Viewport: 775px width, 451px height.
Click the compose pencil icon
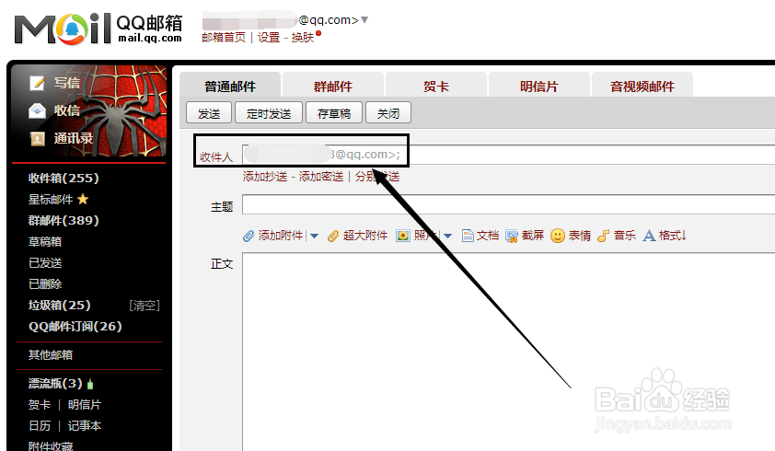tap(38, 83)
